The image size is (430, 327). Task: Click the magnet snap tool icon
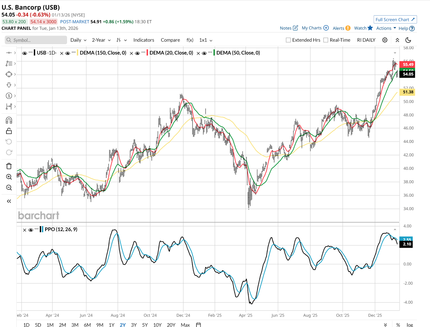[x=9, y=120]
